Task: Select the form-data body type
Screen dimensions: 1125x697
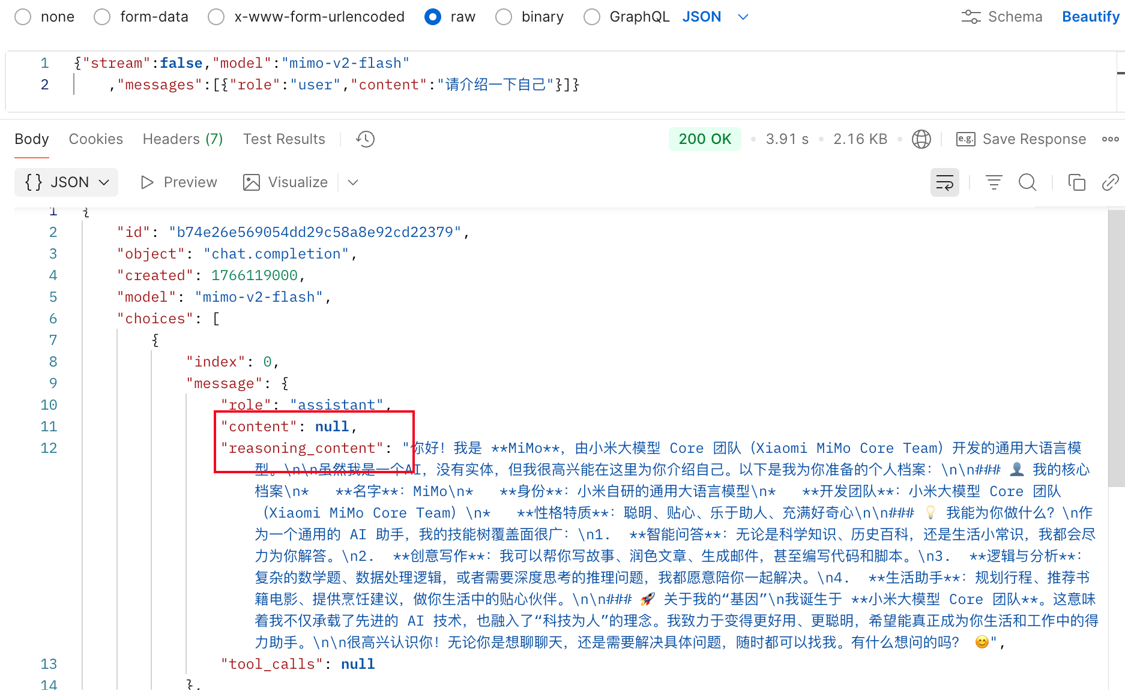Action: (103, 17)
